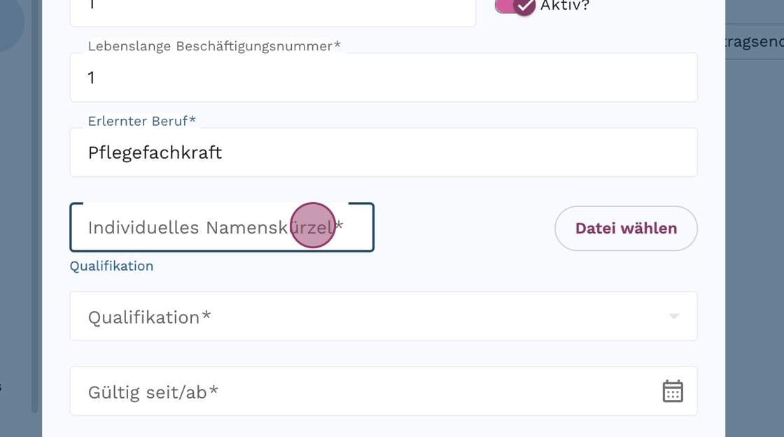
Task: Open the Qualifikation dropdown arrow
Action: tap(673, 317)
